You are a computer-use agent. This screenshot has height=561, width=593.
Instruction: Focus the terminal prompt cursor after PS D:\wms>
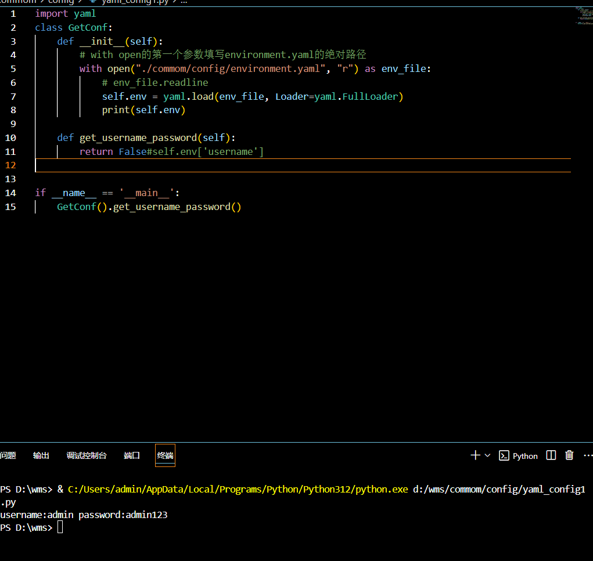tap(60, 527)
